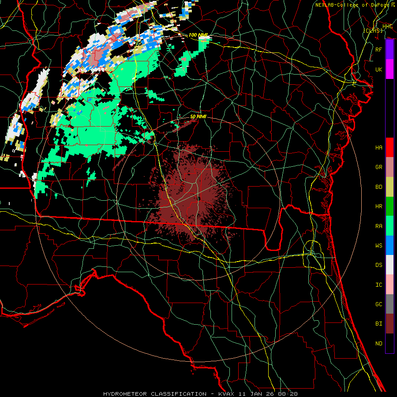The width and height of the screenshot is (397, 397).
Task: Click the 'HHC' product code text
Action: [387, 26]
